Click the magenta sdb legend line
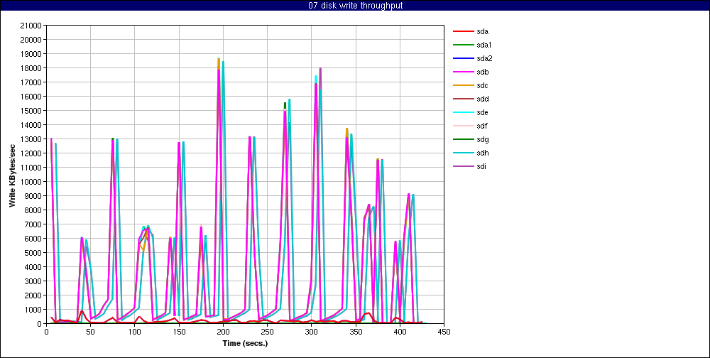710x358 pixels. coord(463,72)
